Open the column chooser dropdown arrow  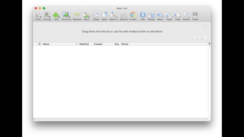[x=209, y=44]
